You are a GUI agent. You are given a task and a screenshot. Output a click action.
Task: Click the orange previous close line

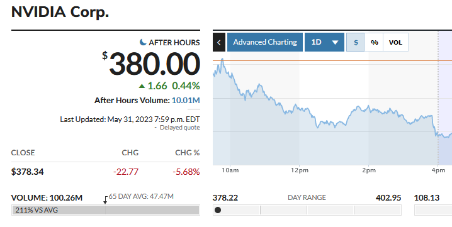[332, 61]
